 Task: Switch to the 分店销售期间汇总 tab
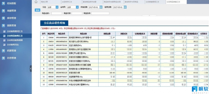(x=155, y=2)
